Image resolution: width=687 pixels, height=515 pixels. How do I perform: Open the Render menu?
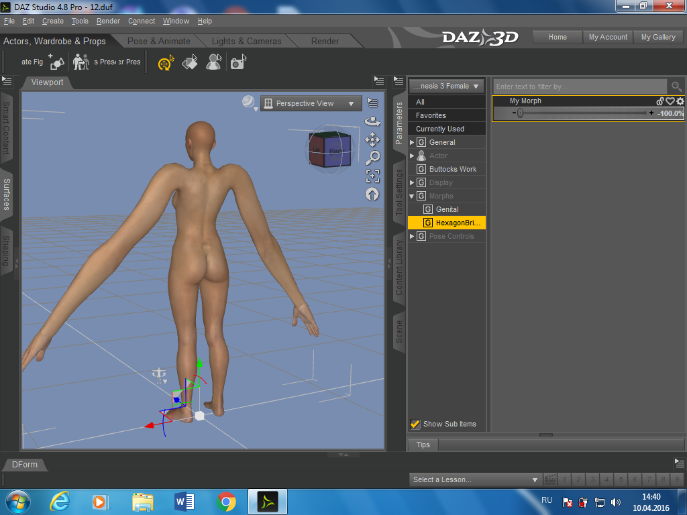point(108,21)
